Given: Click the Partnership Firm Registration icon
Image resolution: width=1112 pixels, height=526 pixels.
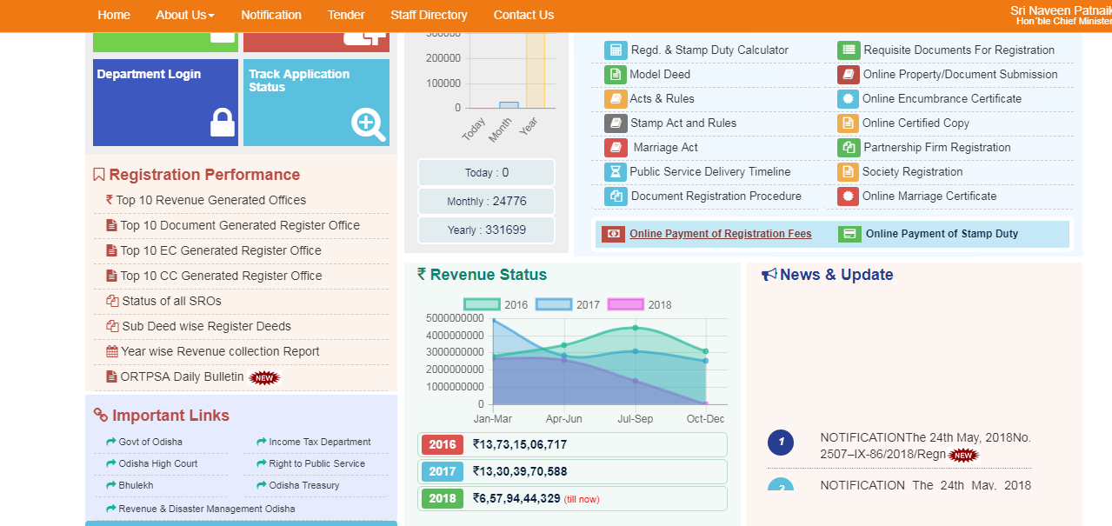Looking at the screenshot, I should (848, 148).
